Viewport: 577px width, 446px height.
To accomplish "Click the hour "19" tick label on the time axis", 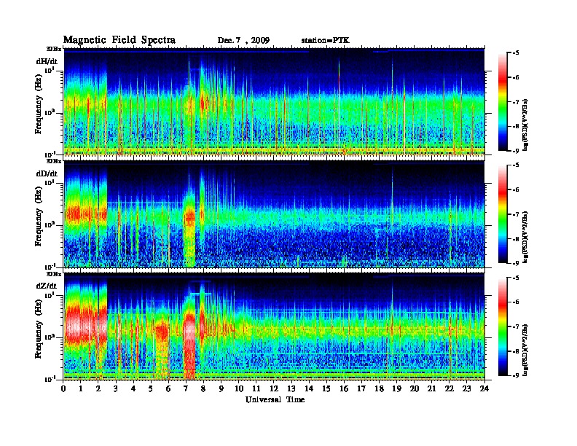I will (396, 388).
